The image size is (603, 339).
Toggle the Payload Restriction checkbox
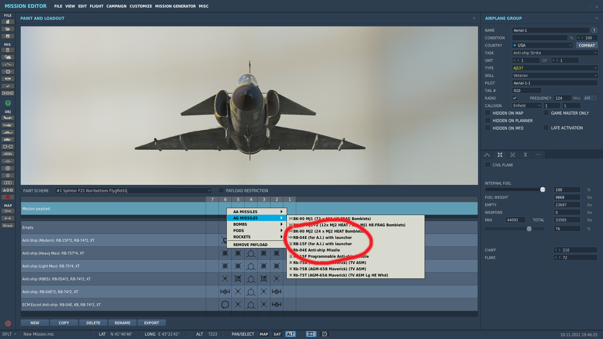[x=221, y=190]
